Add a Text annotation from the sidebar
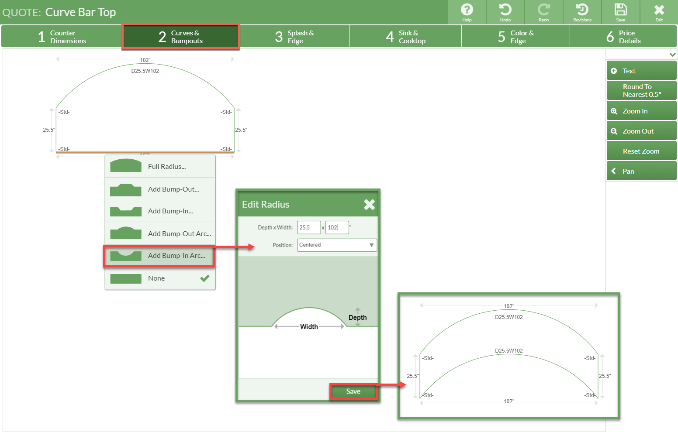Viewport: 678px width, 432px height. point(641,70)
